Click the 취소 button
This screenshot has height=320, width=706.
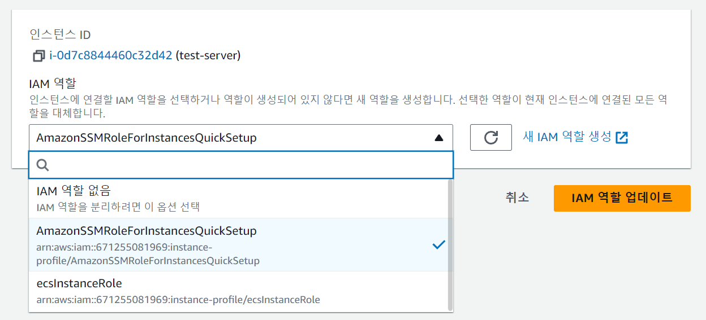517,198
